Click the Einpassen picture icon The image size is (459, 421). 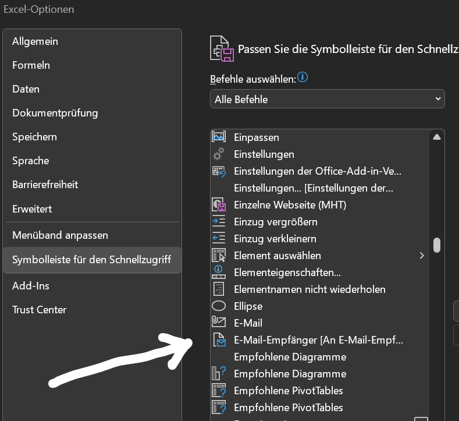[219, 136]
